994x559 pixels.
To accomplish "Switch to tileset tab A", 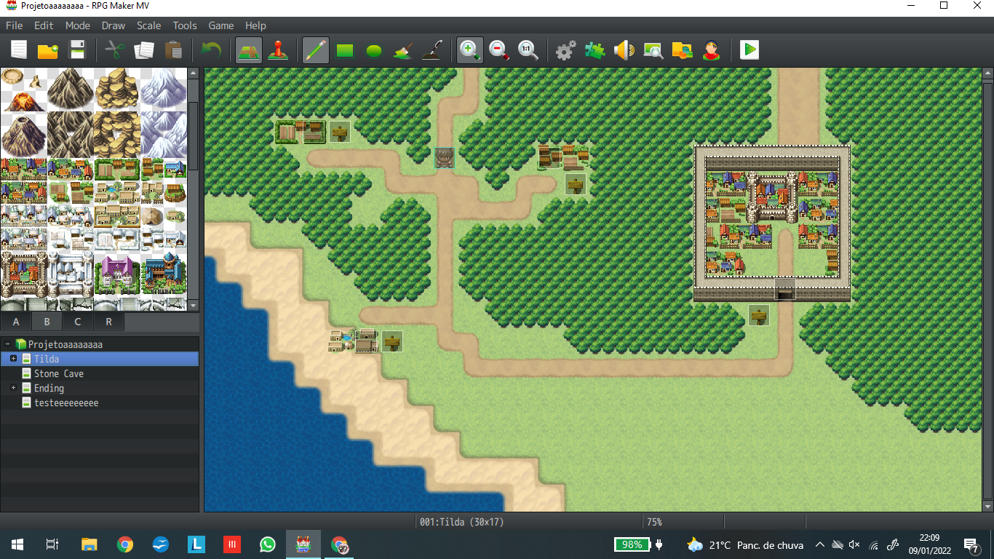I will click(16, 322).
